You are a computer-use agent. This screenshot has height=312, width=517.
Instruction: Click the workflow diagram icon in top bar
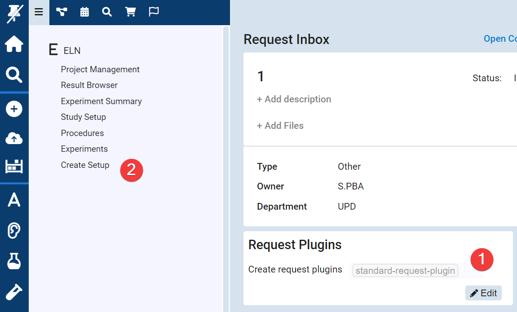[x=62, y=12]
